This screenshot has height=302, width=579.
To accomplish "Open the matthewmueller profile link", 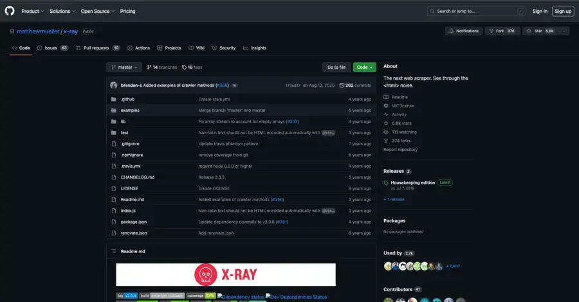I will click(38, 31).
